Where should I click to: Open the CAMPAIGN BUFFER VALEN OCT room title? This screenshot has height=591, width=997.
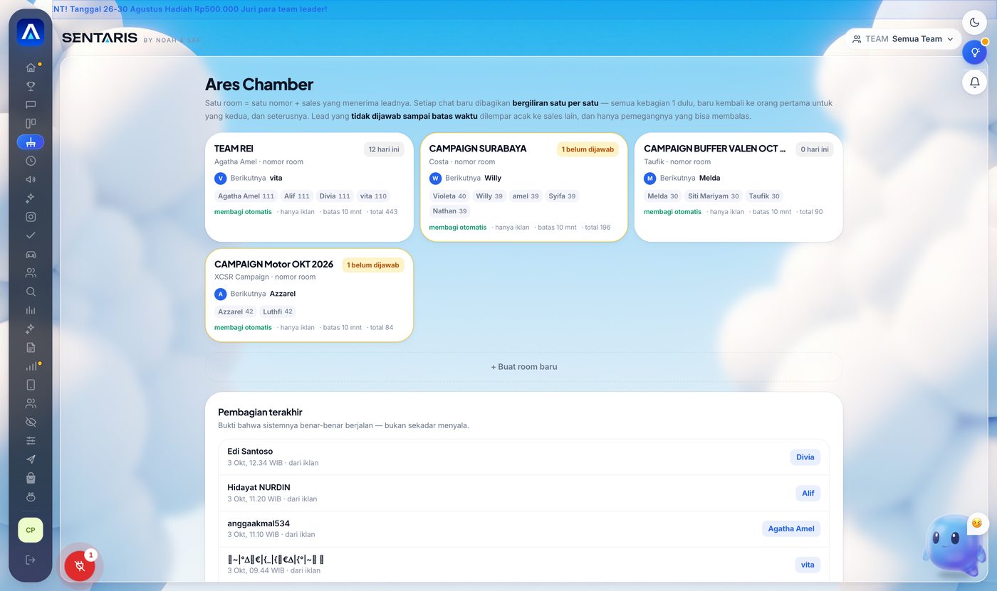click(x=715, y=149)
